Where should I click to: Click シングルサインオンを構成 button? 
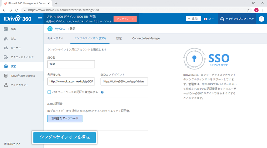click(x=64, y=137)
